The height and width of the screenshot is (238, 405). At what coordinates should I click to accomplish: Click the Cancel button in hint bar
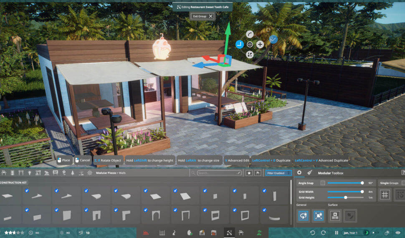click(x=83, y=160)
